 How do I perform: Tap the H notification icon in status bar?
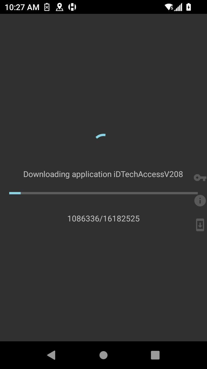point(72,7)
